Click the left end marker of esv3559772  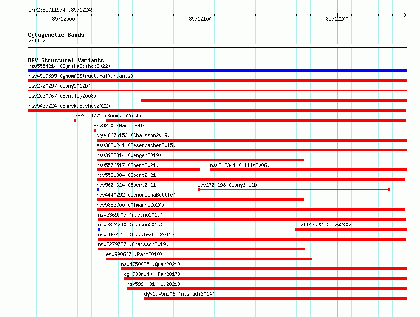tap(75, 120)
